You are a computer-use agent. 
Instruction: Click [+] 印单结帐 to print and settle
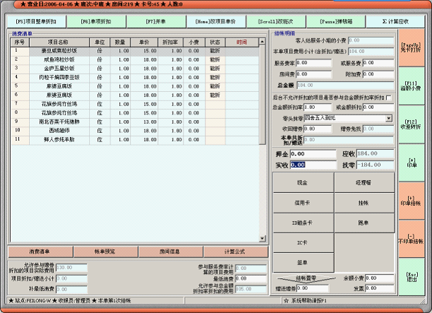click(411, 201)
